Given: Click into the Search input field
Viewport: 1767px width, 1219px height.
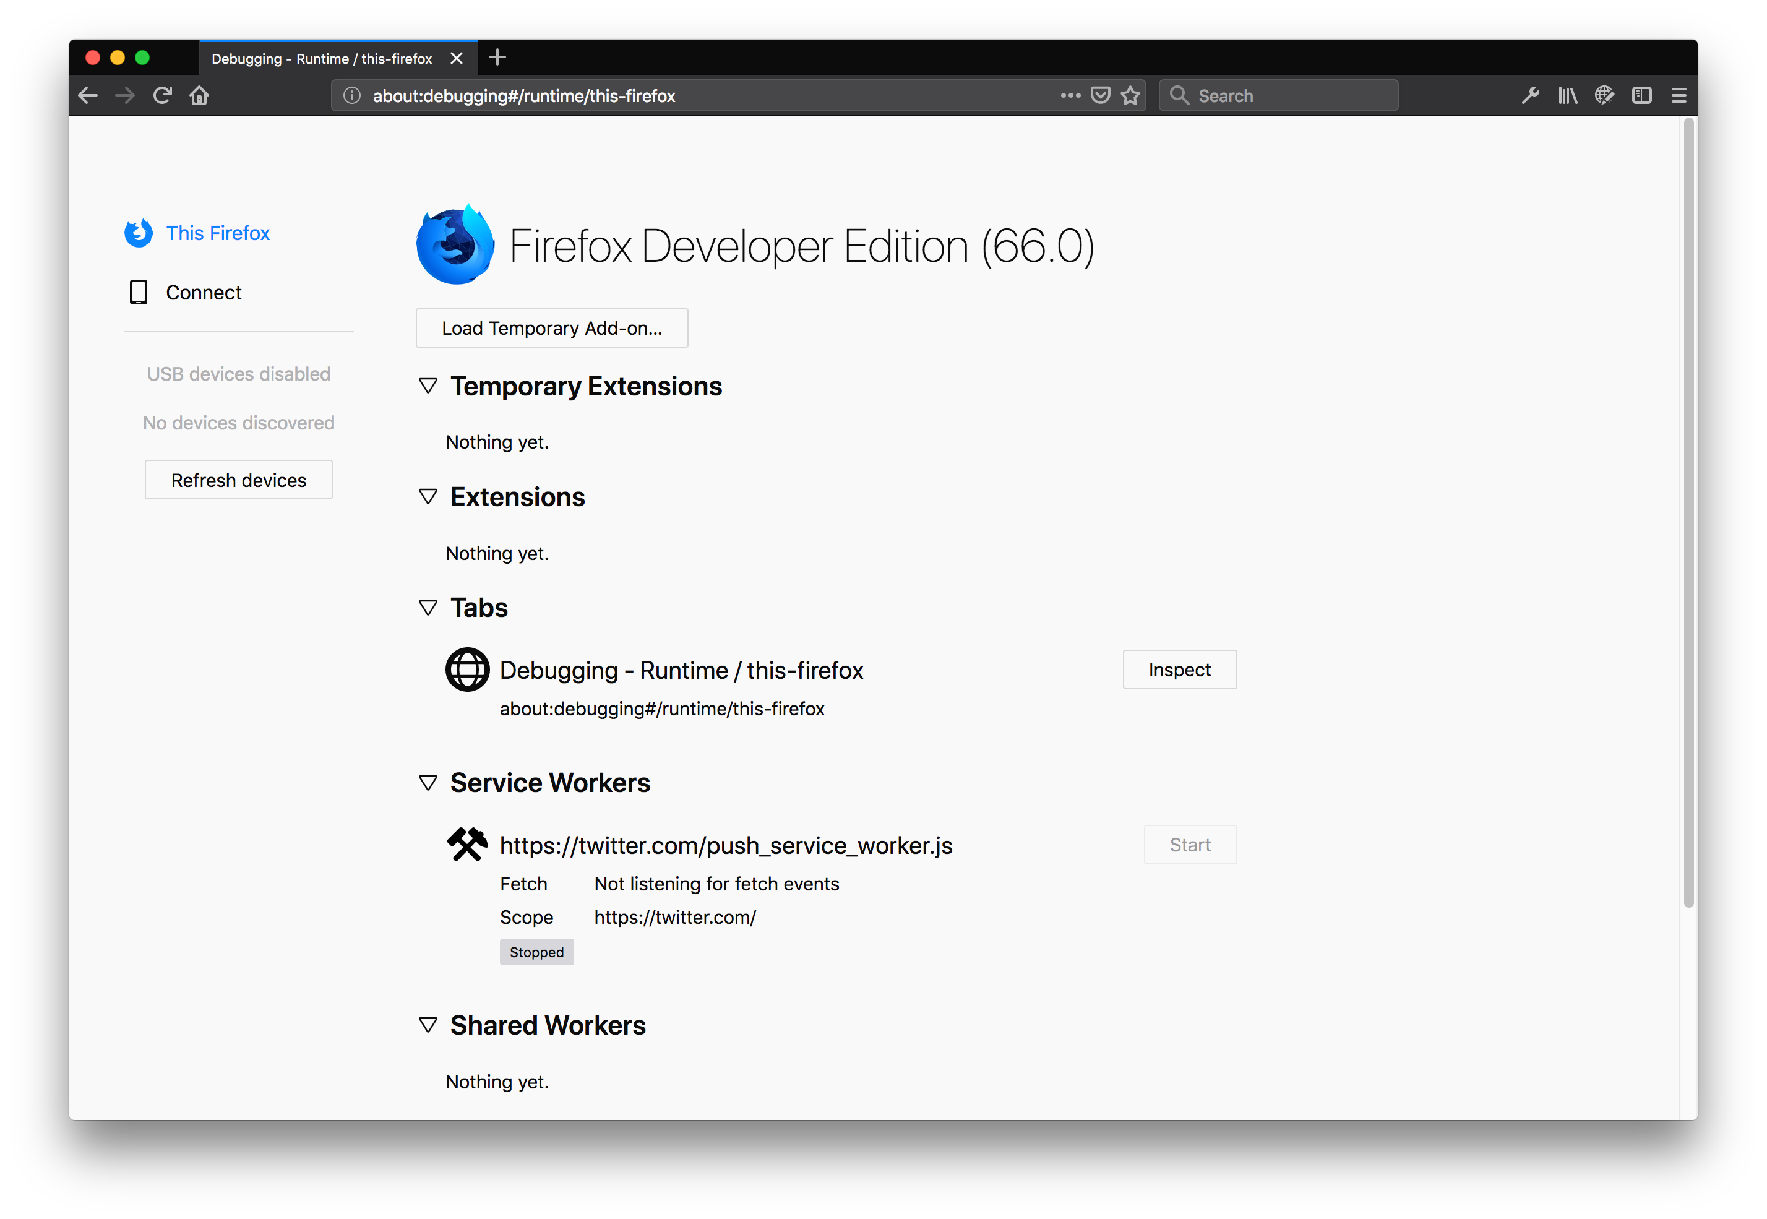Looking at the screenshot, I should [x=1291, y=95].
